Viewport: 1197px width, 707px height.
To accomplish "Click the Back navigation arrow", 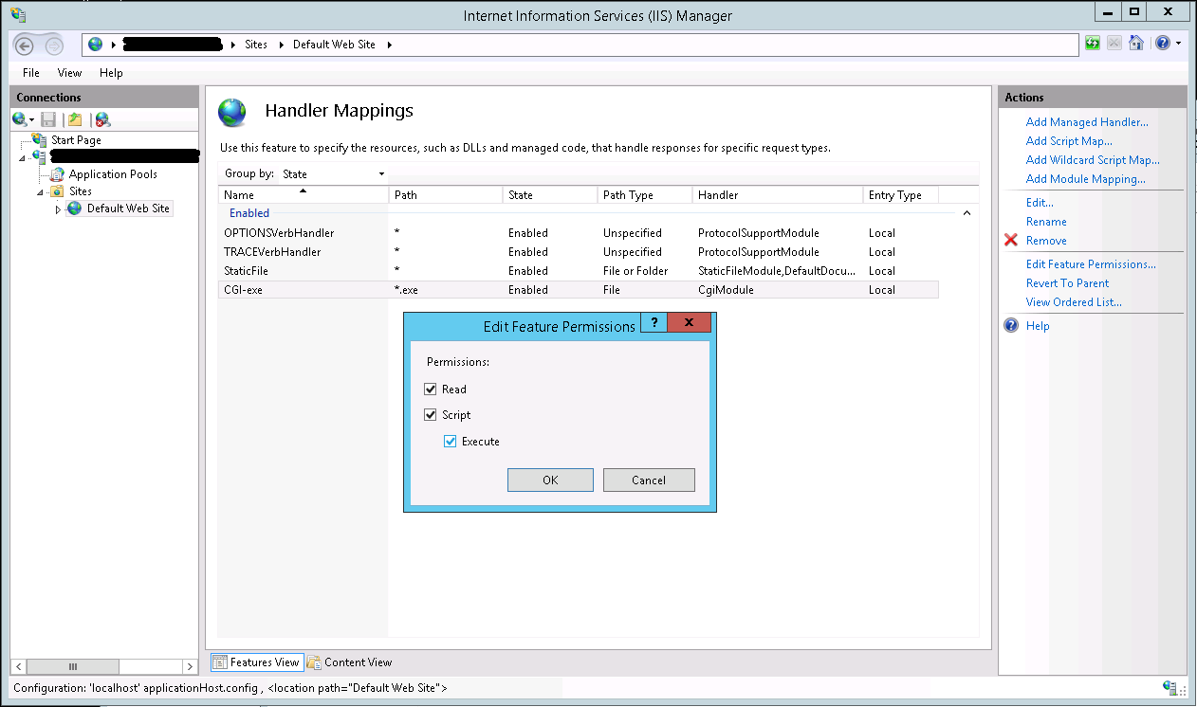I will click(x=26, y=45).
